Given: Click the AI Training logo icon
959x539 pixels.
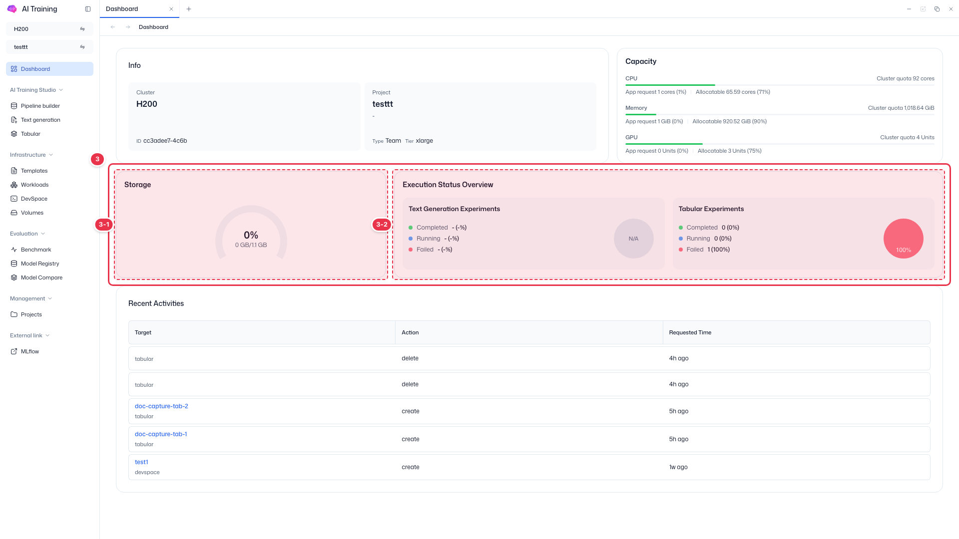Looking at the screenshot, I should point(12,9).
